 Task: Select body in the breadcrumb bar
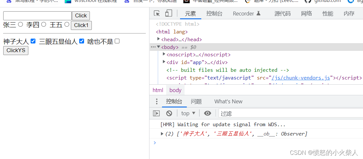(x=176, y=90)
